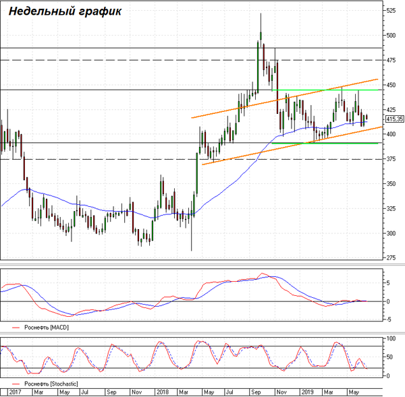Click the 525 price axis label
The width and height of the screenshot is (405, 397).
point(391,11)
